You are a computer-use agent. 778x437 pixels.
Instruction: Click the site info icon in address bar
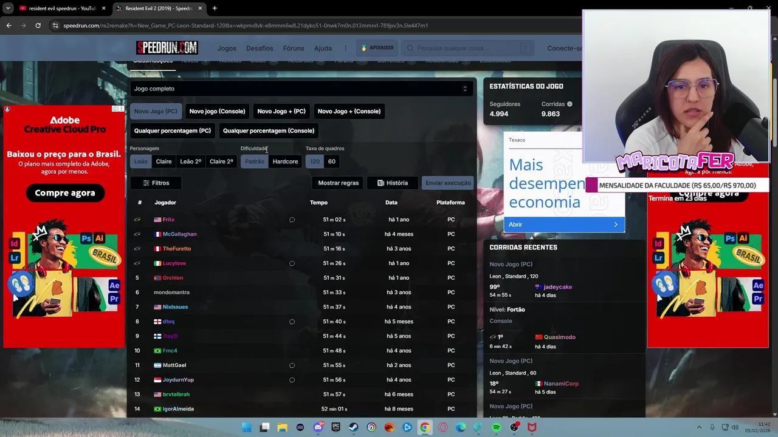click(x=55, y=25)
